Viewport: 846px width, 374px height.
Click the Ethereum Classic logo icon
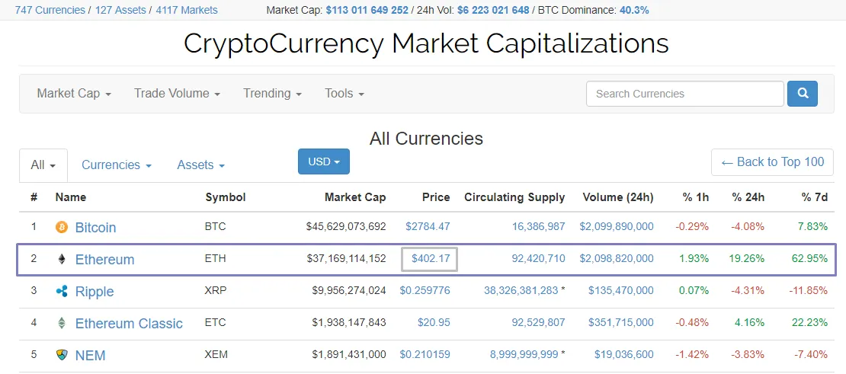(x=62, y=323)
